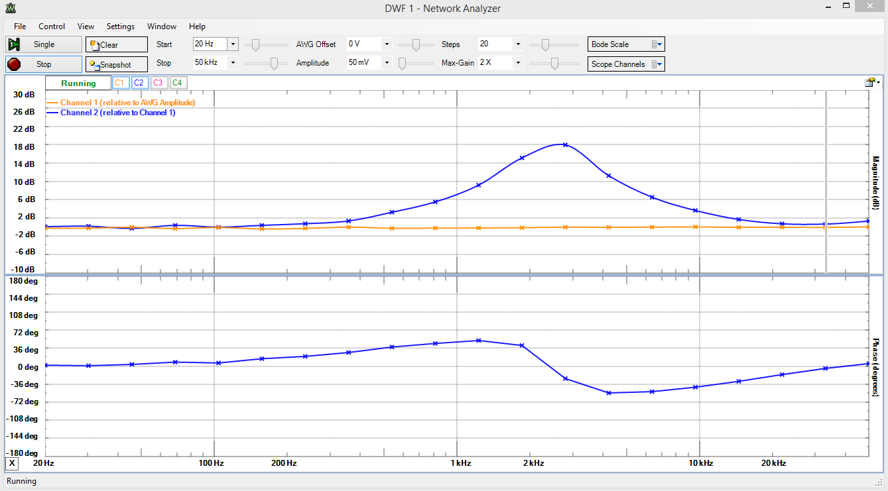Click the WaveForms app icon in title bar

[11, 9]
